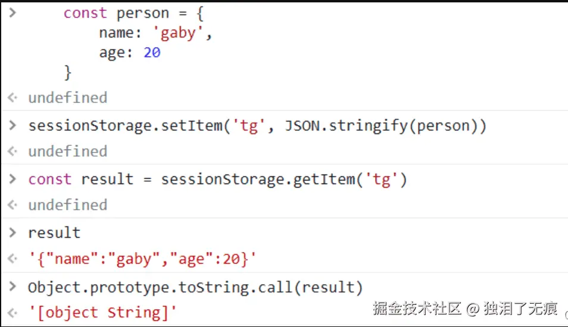Click the number 20 after age

152,53
